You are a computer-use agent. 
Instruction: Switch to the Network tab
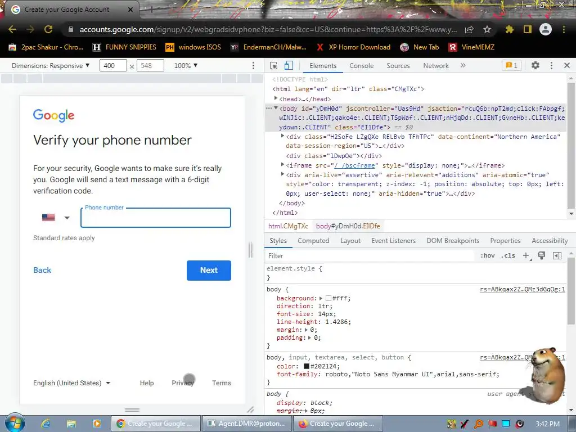coord(436,65)
